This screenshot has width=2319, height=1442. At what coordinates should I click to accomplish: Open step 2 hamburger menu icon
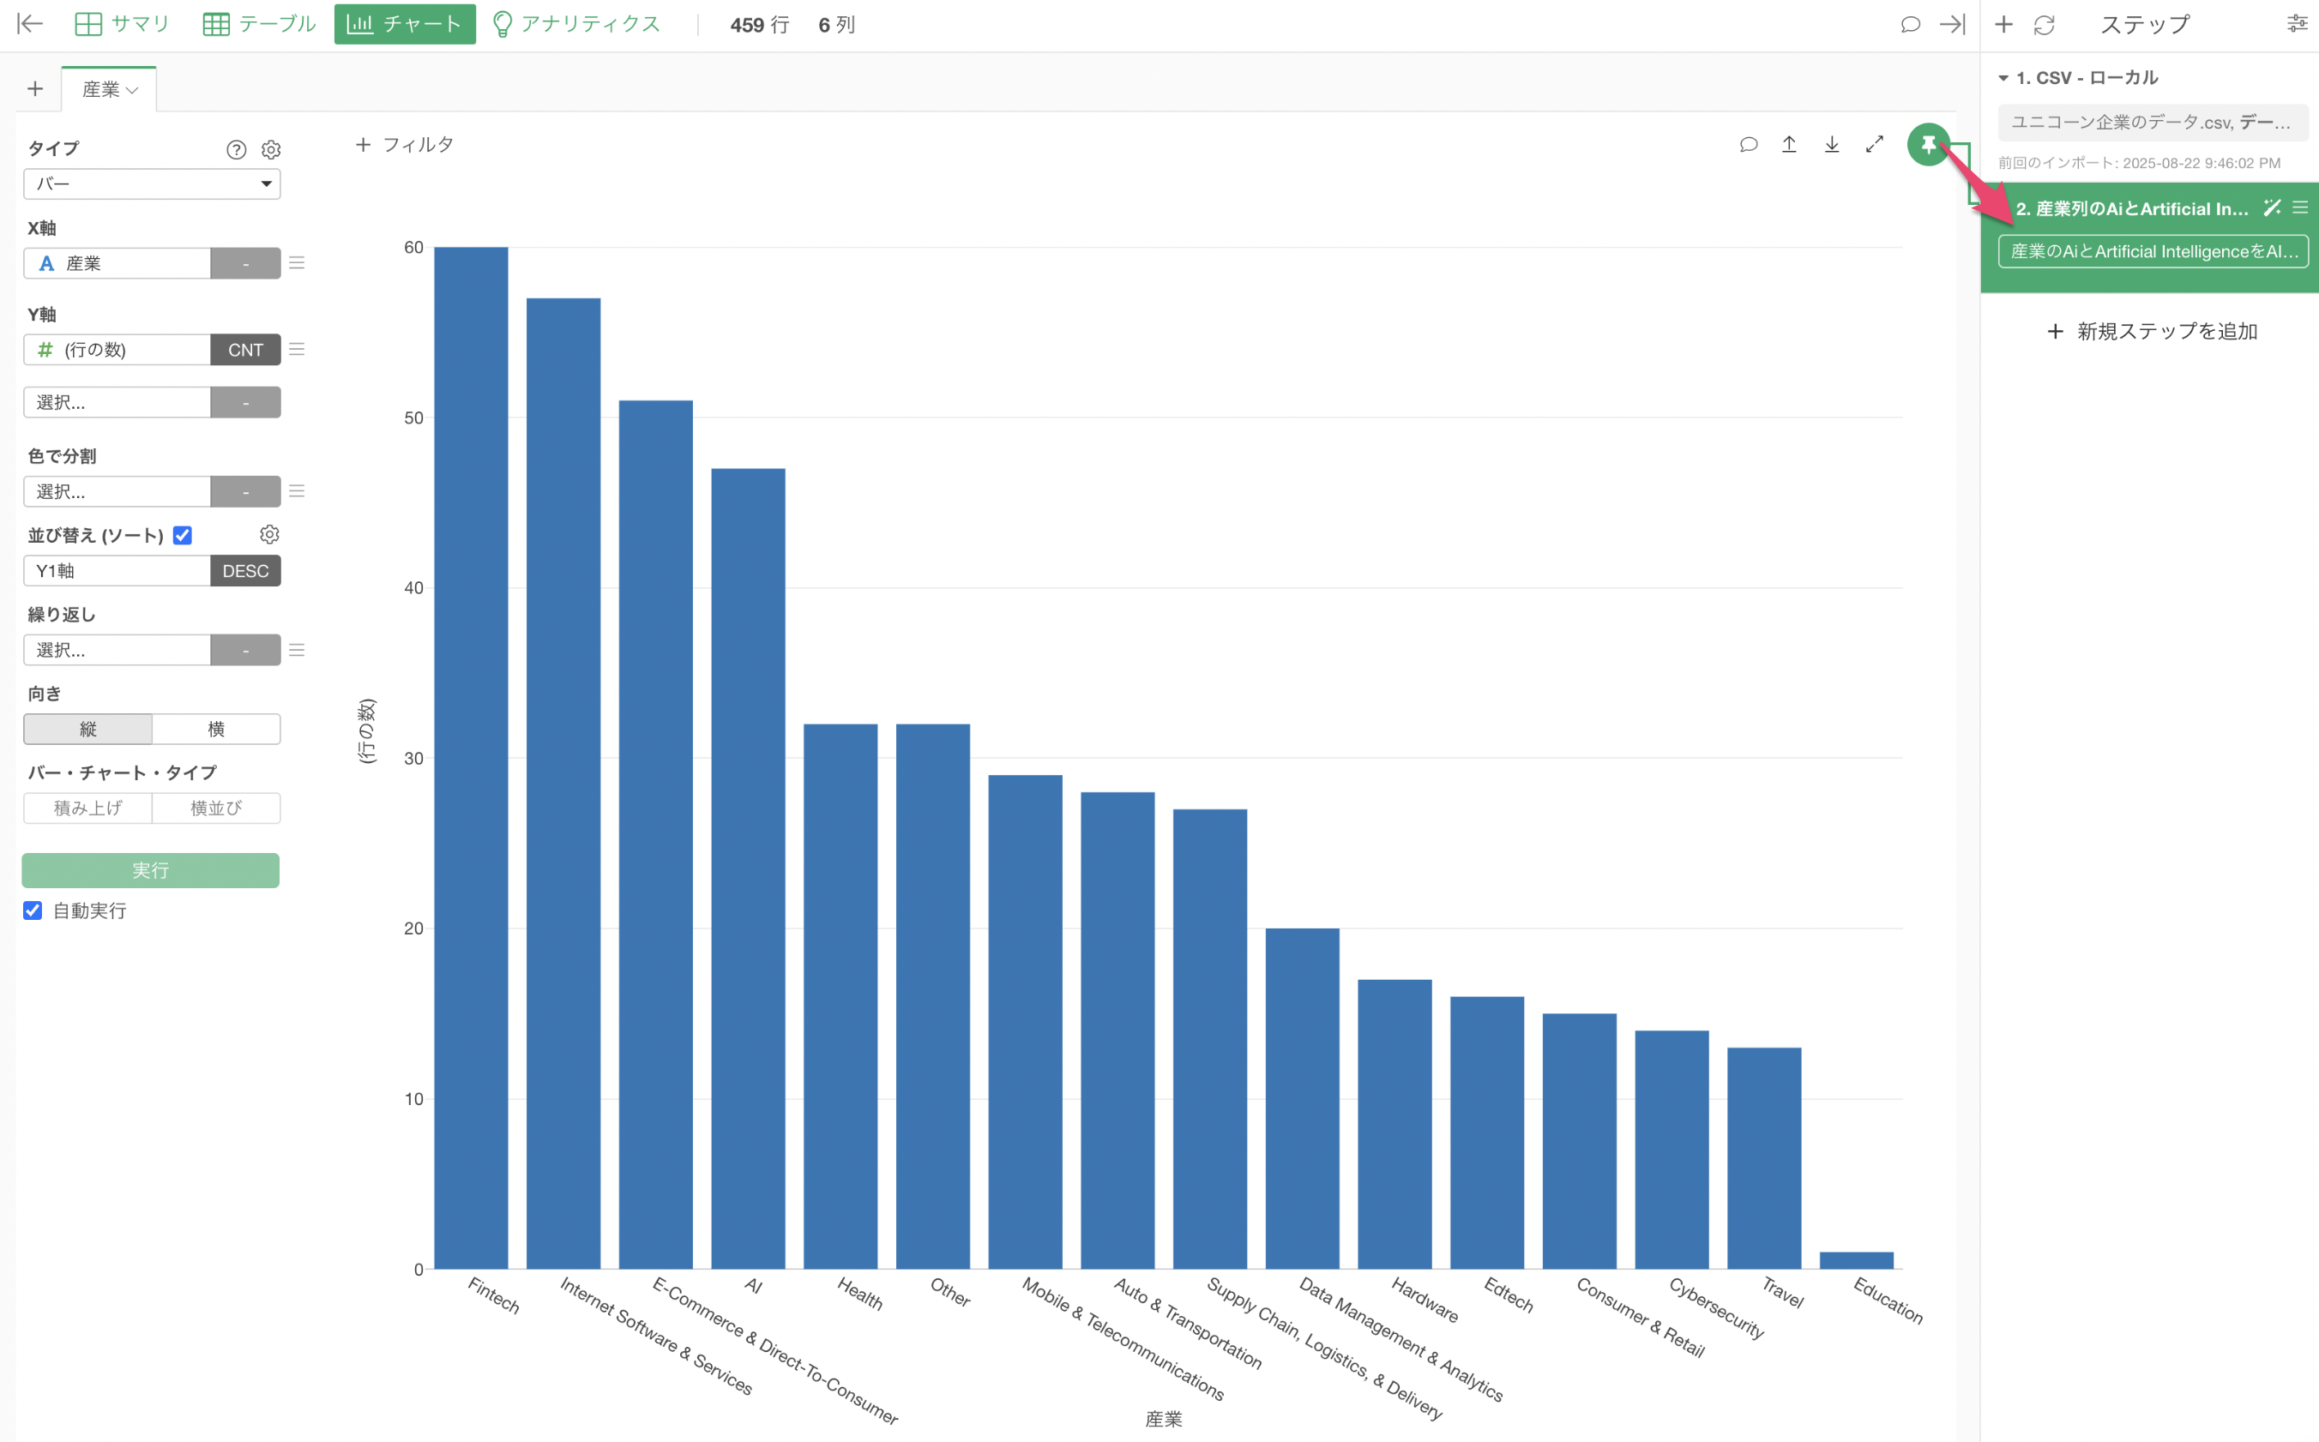point(2300,208)
